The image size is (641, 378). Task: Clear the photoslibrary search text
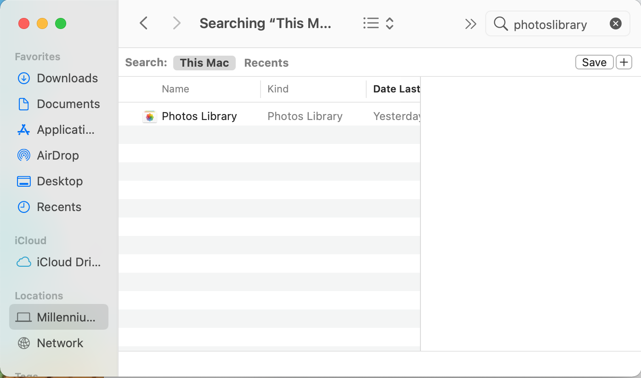pyautogui.click(x=615, y=24)
